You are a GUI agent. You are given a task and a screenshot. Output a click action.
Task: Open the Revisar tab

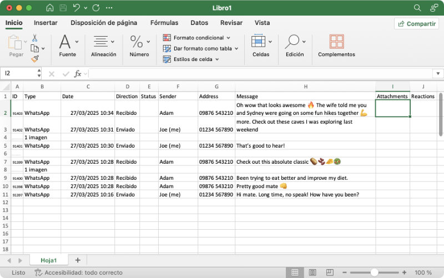tap(231, 23)
